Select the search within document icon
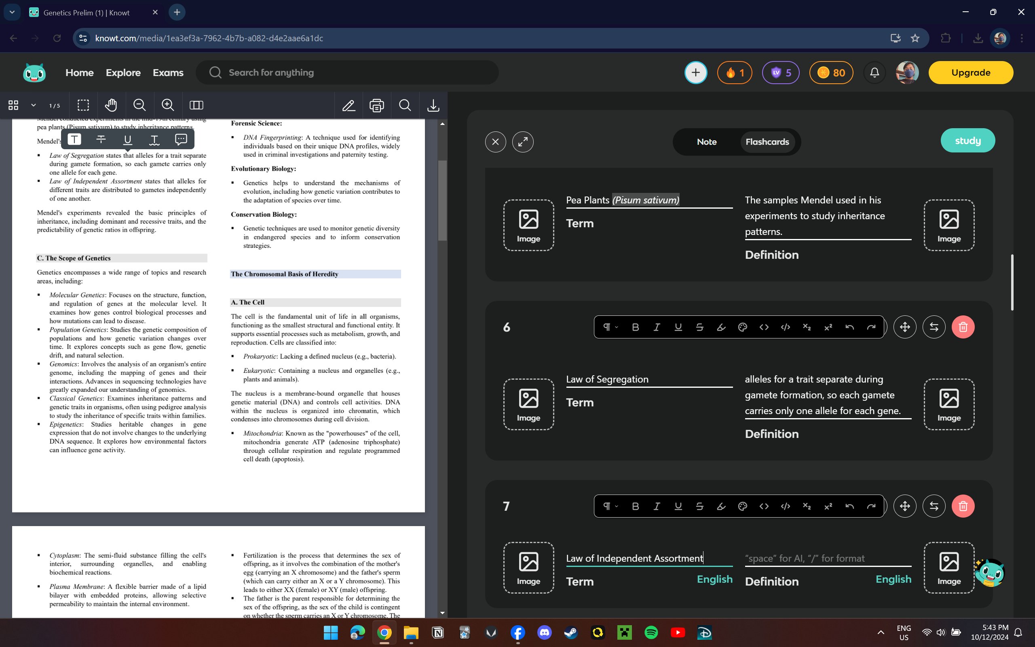The height and width of the screenshot is (647, 1035). [x=406, y=105]
